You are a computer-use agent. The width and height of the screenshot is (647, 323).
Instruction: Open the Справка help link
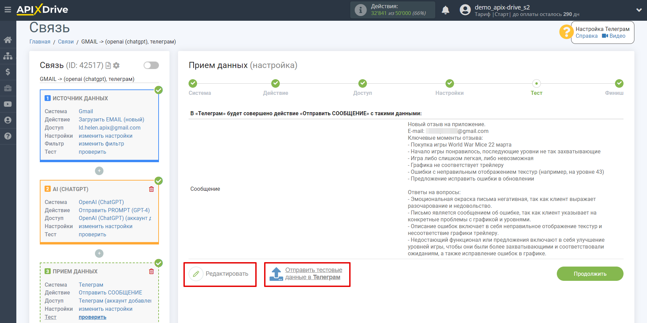(x=586, y=36)
